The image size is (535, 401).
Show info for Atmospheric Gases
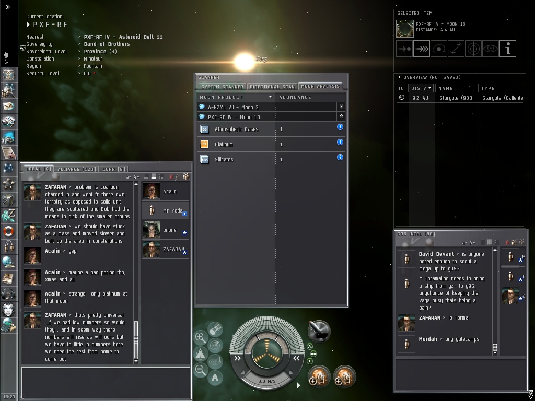coord(340,127)
